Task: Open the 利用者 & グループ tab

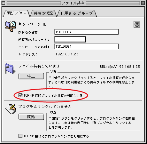Action: point(77,13)
